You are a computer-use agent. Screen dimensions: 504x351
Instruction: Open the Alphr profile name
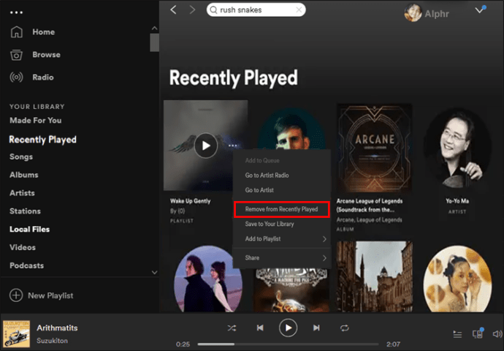pos(437,14)
